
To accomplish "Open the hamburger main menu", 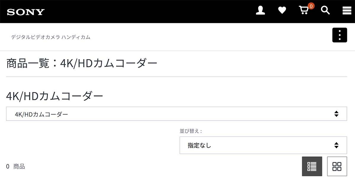I will click(x=347, y=11).
